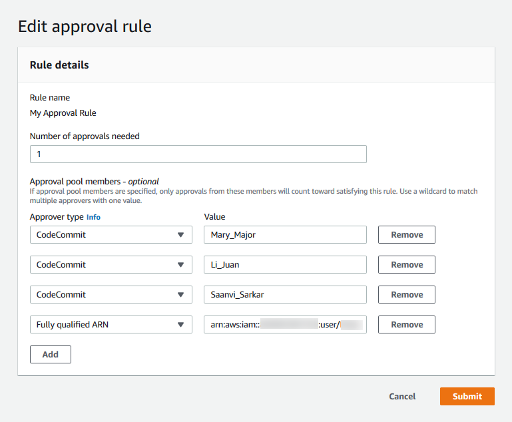Cancel editing the approval rule
512x422 pixels.
(402, 397)
